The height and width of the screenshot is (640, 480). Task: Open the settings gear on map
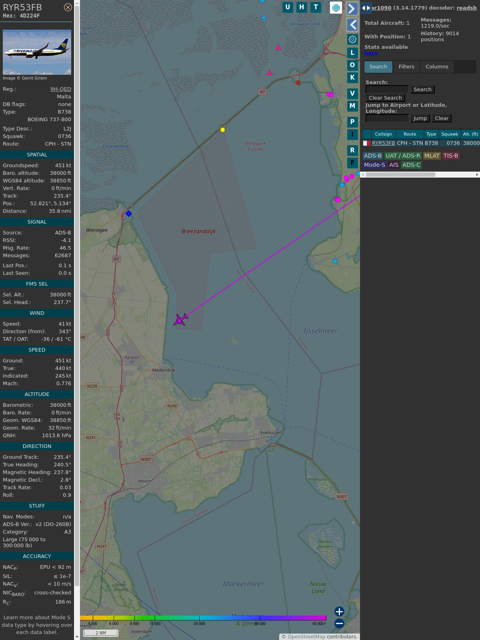pos(352,39)
